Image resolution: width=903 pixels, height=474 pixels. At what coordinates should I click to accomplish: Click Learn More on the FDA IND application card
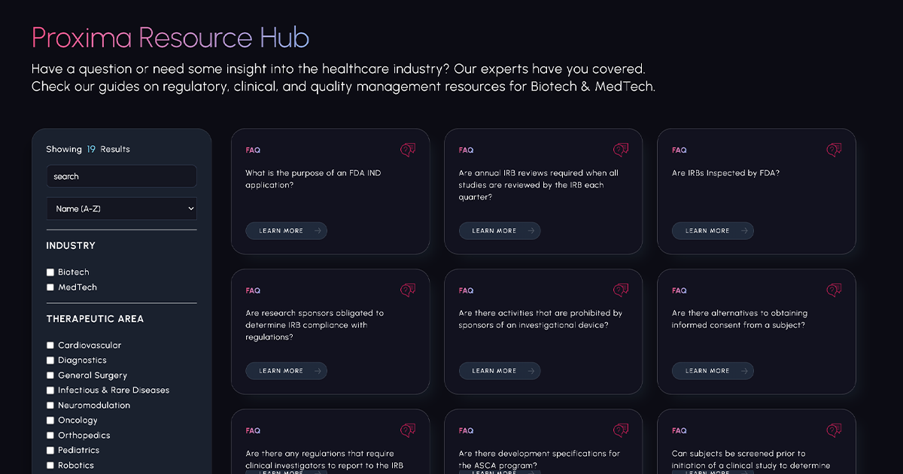pyautogui.click(x=286, y=231)
